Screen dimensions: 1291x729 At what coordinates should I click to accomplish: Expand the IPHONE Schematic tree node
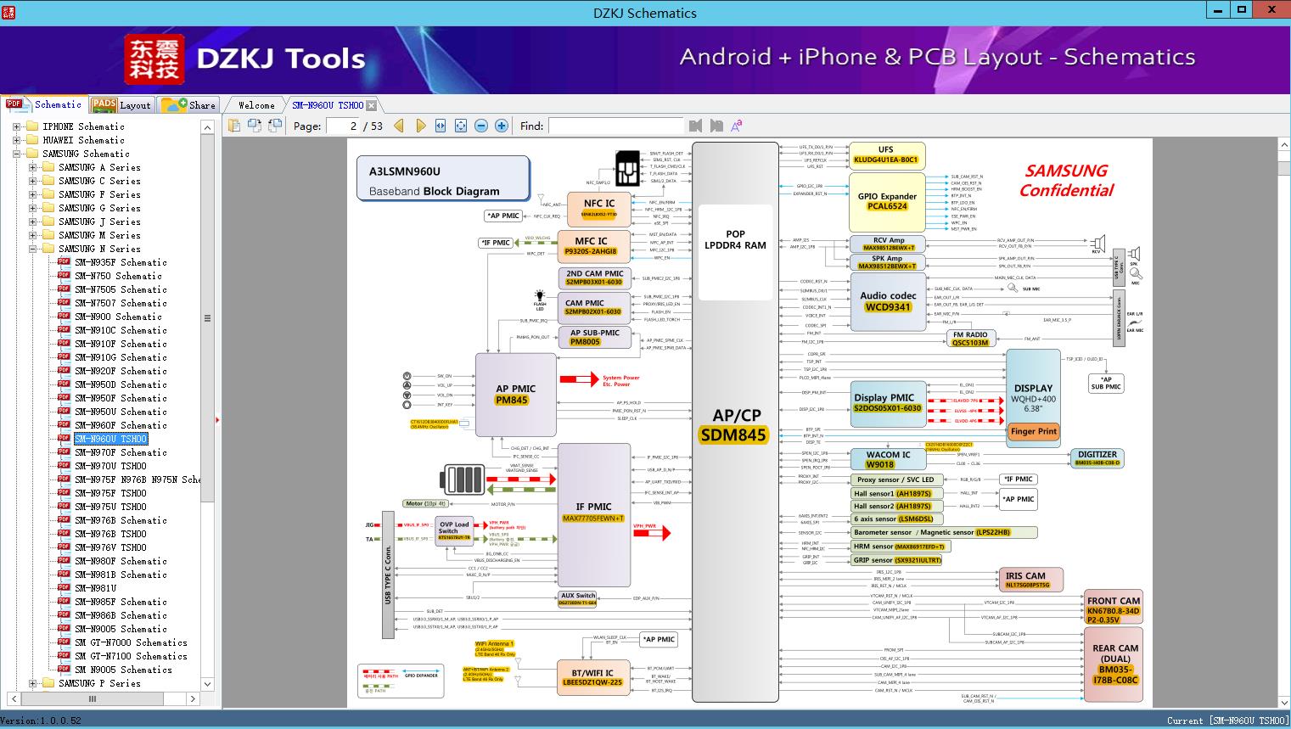pyautogui.click(x=16, y=126)
